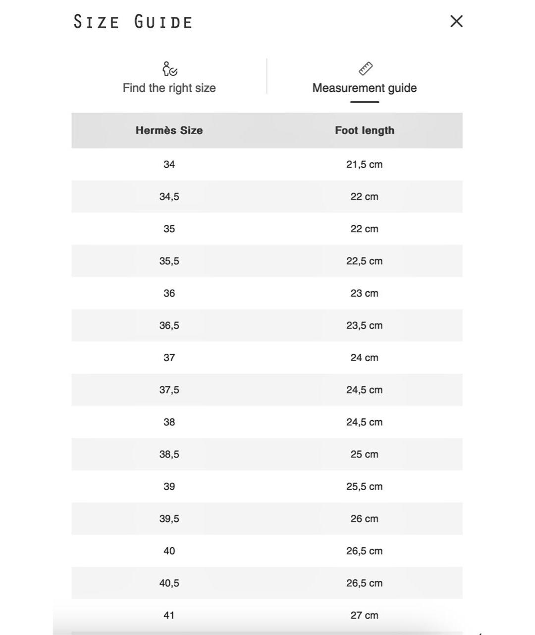Click the Hermès Size column header
Image resolution: width=535 pixels, height=635 pixels.
(169, 130)
